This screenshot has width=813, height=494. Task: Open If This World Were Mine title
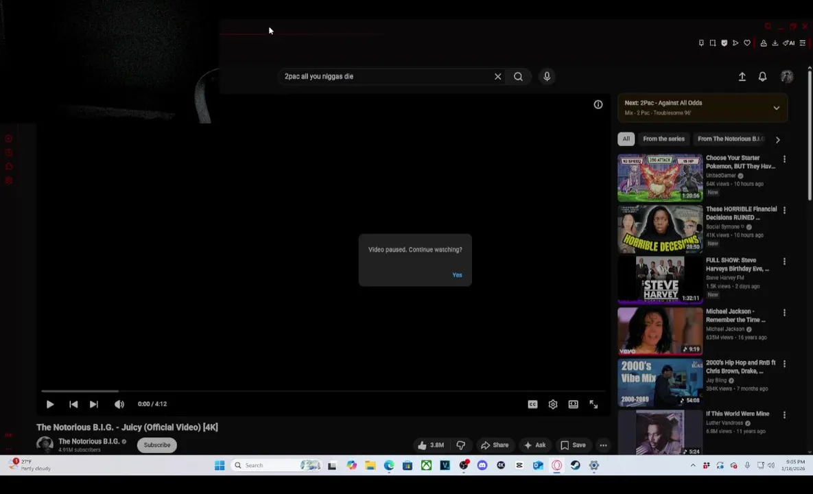pyautogui.click(x=738, y=414)
